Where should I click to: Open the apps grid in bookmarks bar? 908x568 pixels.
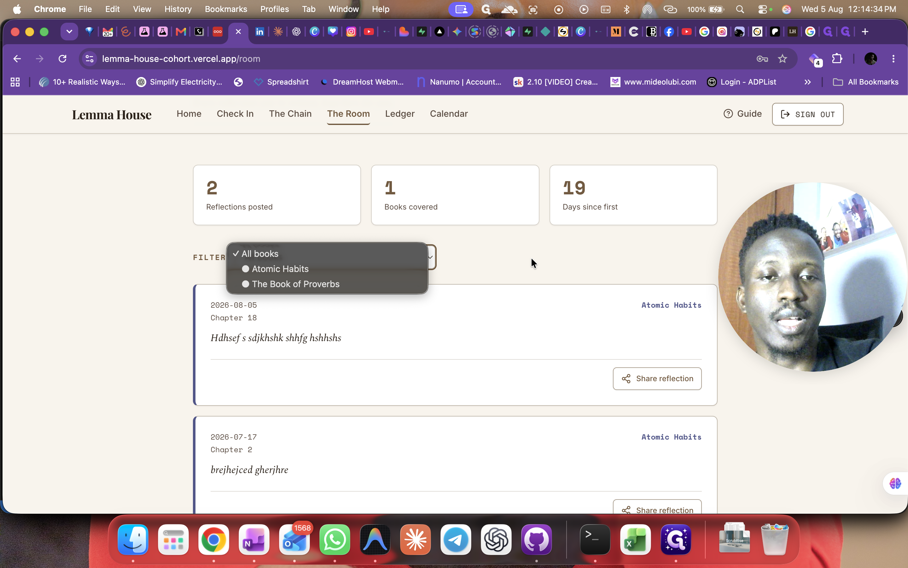pos(15,82)
